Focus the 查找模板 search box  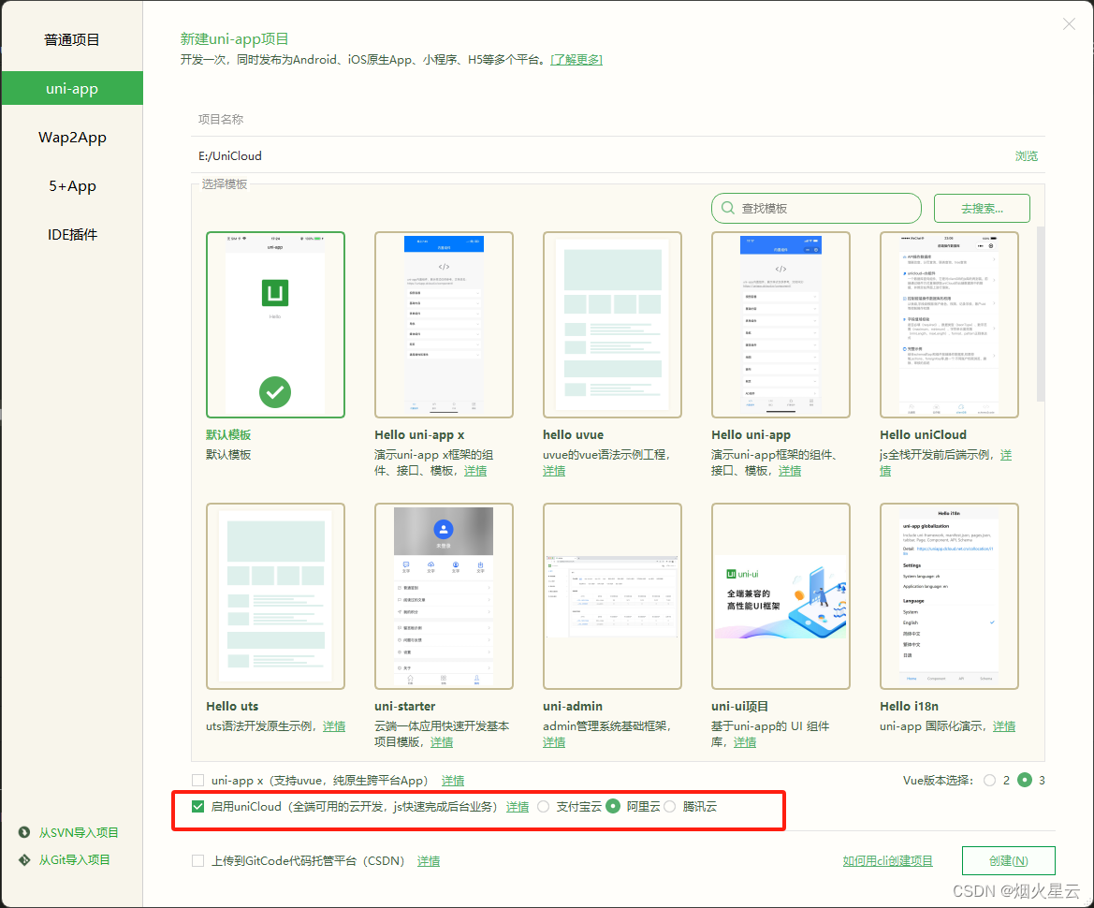(x=816, y=208)
